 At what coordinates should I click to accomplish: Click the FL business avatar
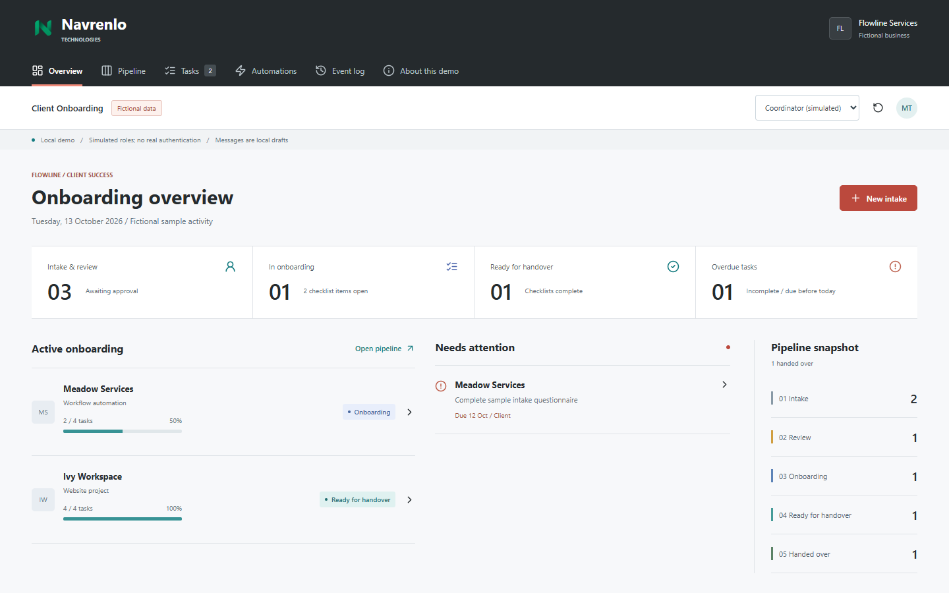coord(840,28)
